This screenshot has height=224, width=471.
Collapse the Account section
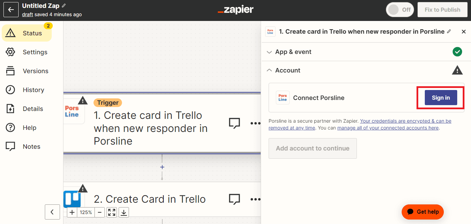(288, 70)
